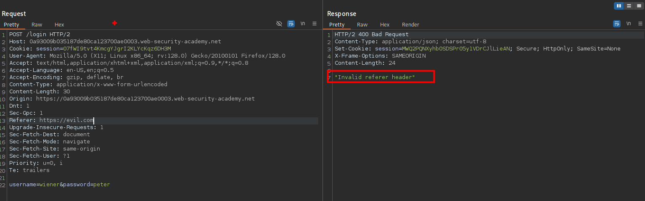
Task: Open the Hex tab in Request
Action: 59,25
